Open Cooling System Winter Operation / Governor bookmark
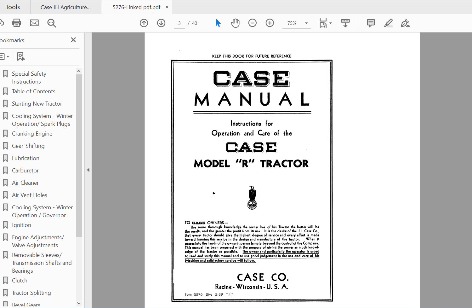 click(42, 211)
